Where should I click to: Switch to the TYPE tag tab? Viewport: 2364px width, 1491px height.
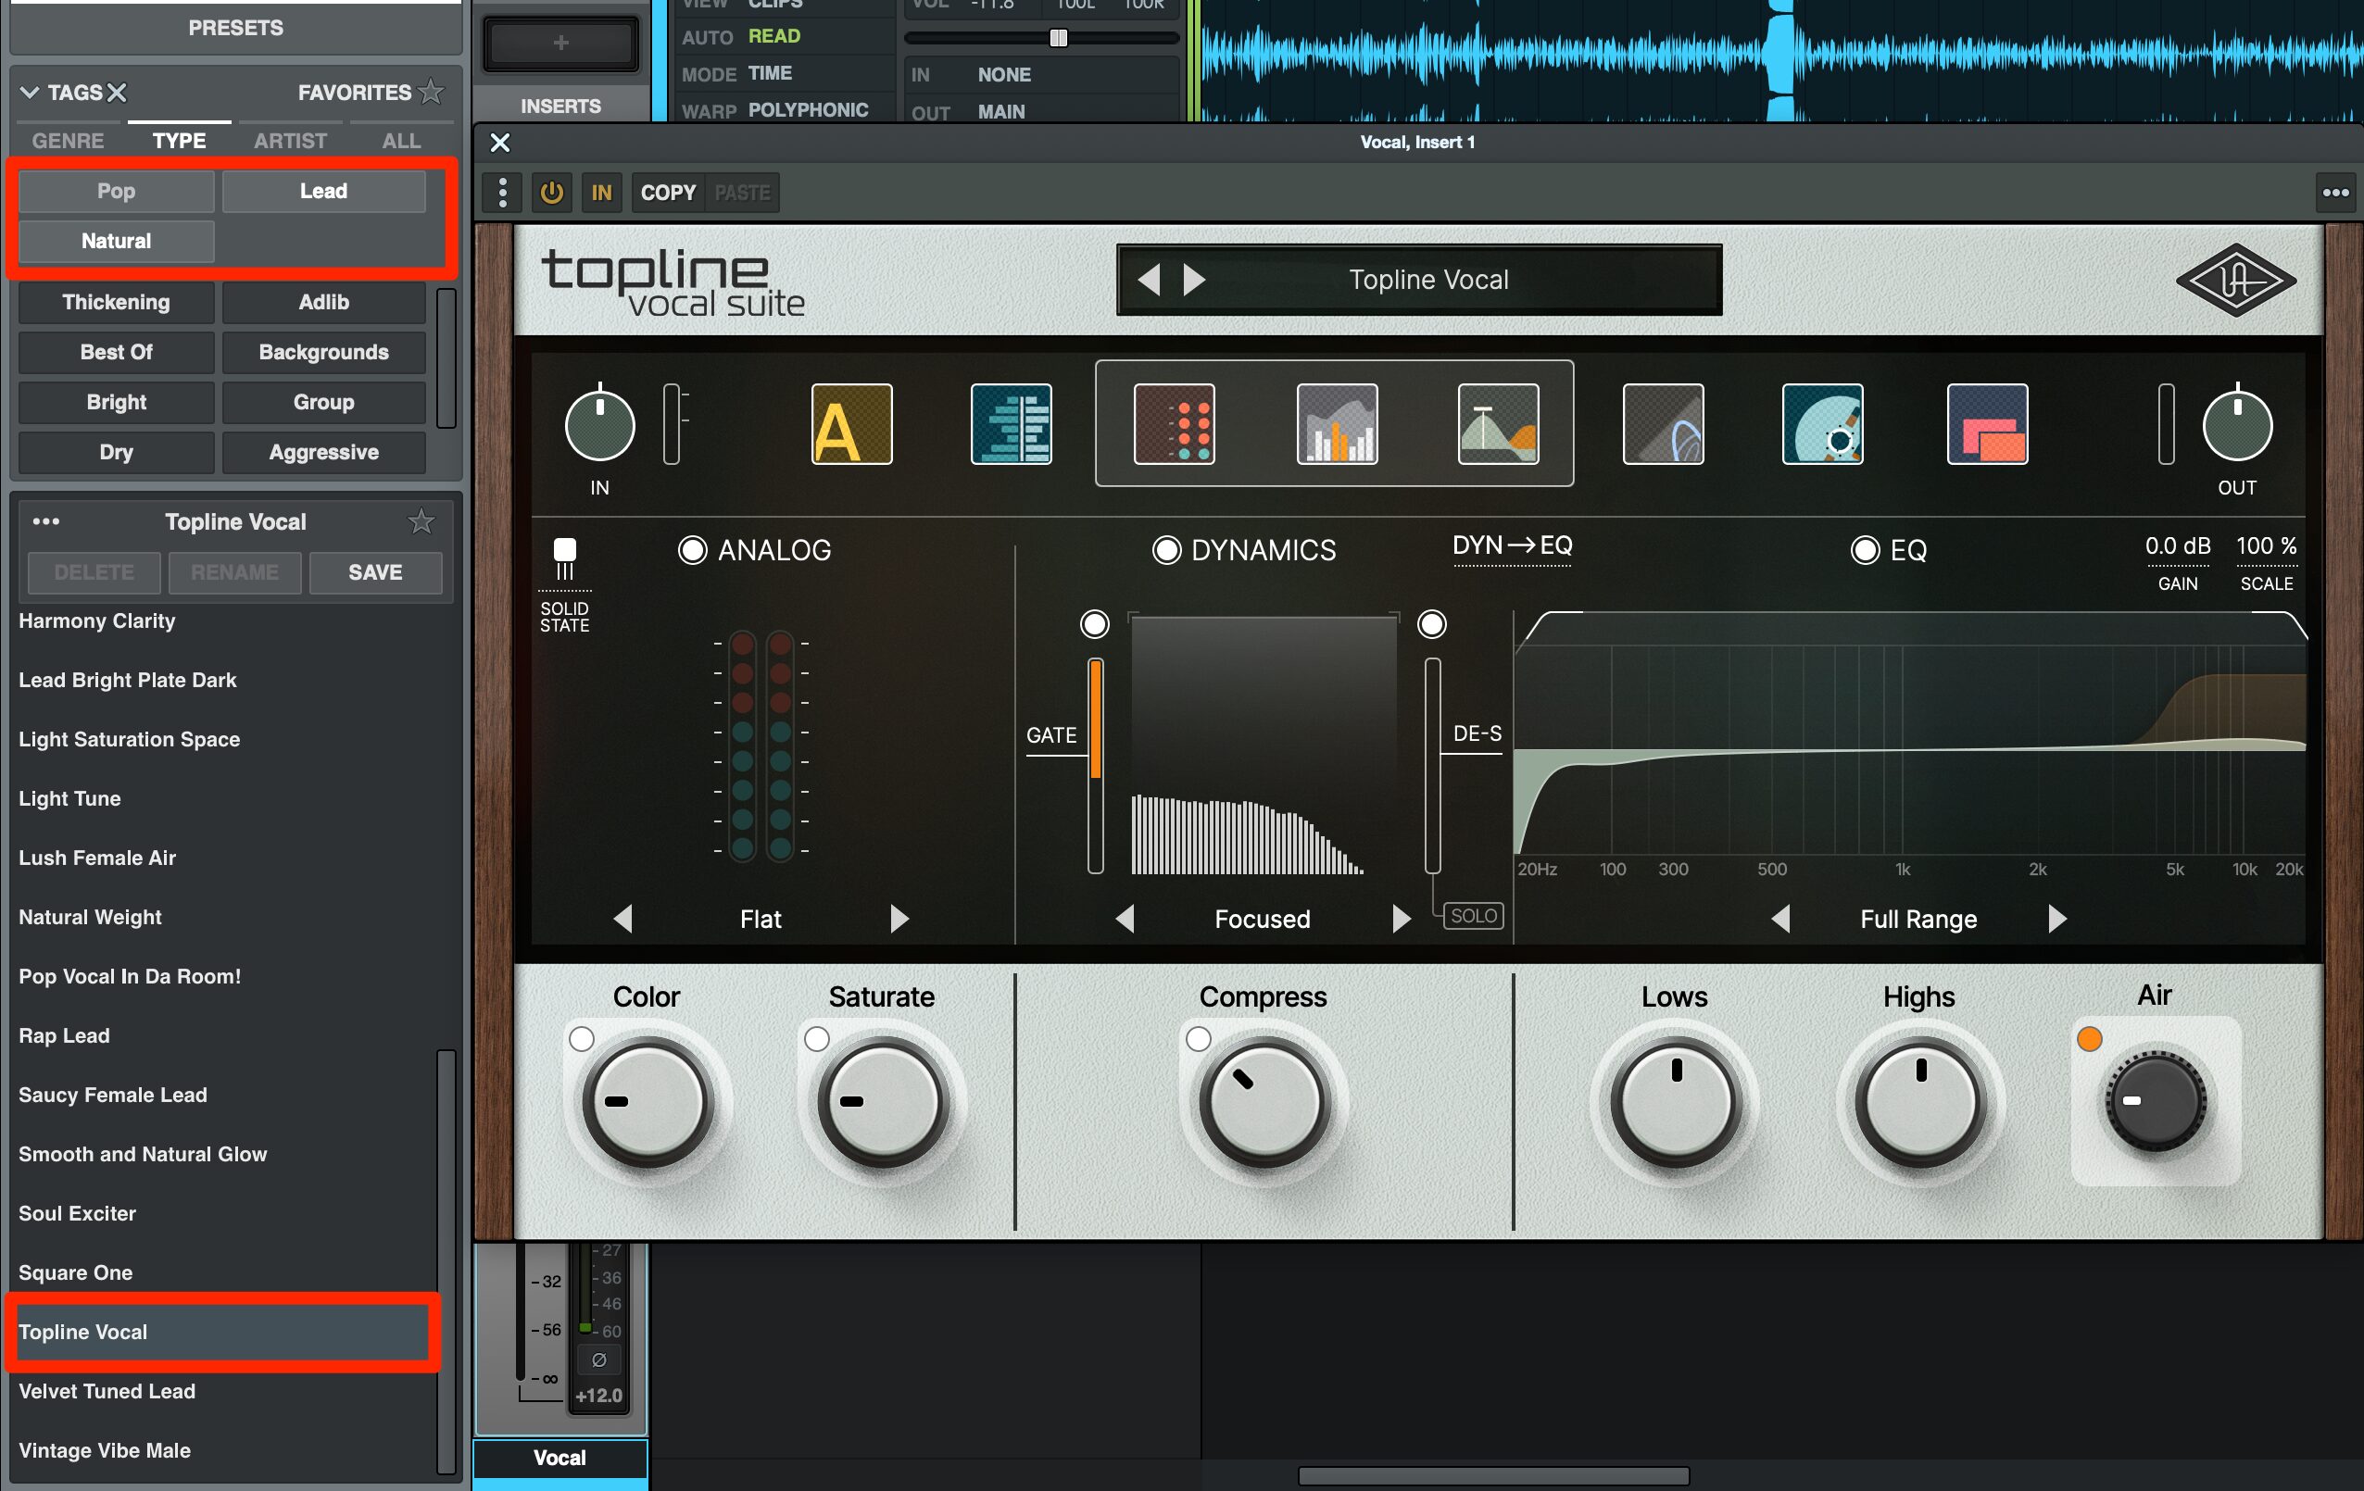(x=179, y=141)
